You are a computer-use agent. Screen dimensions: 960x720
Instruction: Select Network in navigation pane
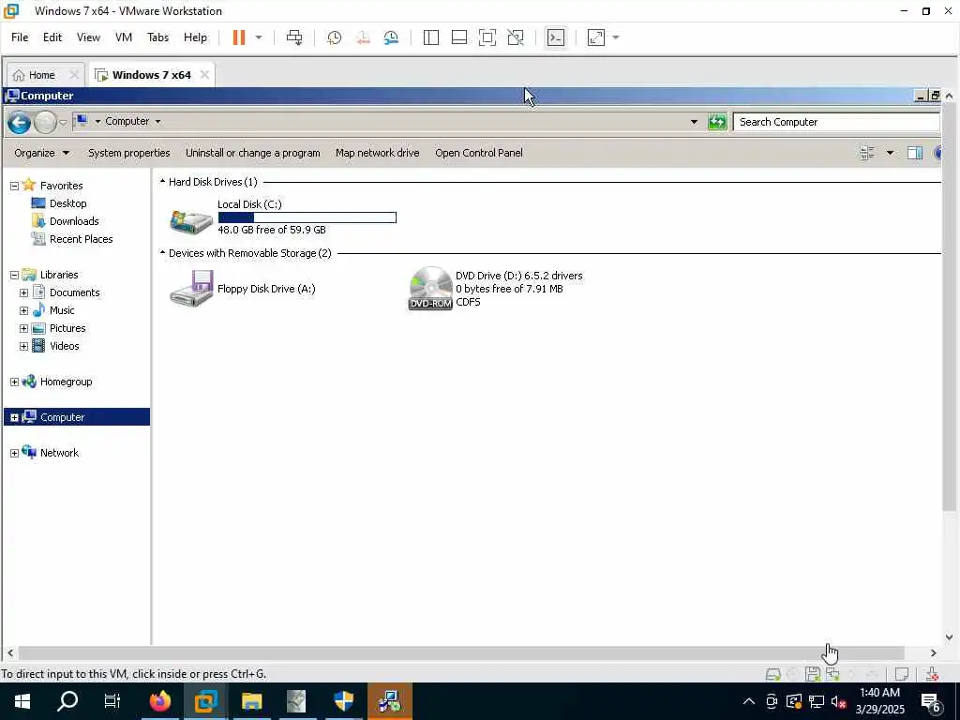pyautogui.click(x=59, y=453)
